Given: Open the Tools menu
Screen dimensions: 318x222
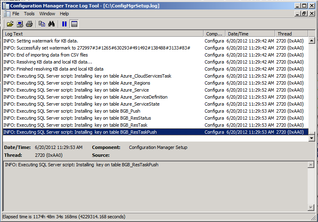Looking at the screenshot, I should pyautogui.click(x=29, y=14).
